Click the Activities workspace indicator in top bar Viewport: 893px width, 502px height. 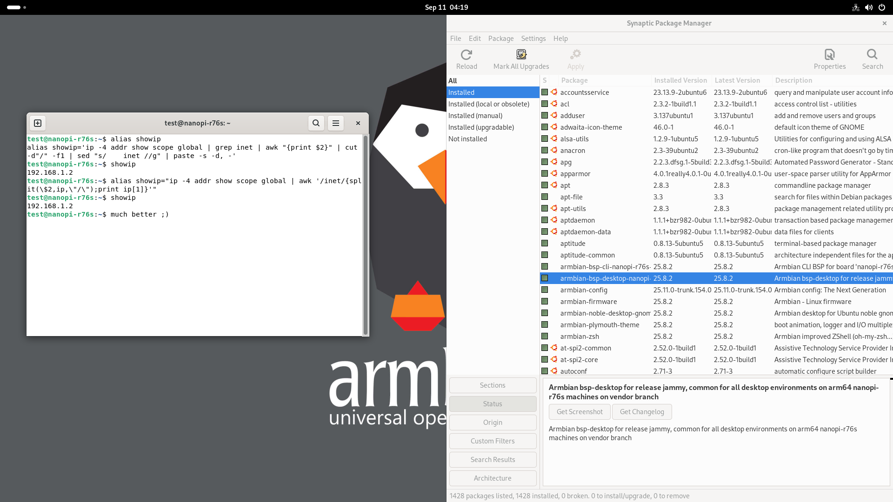[16, 7]
